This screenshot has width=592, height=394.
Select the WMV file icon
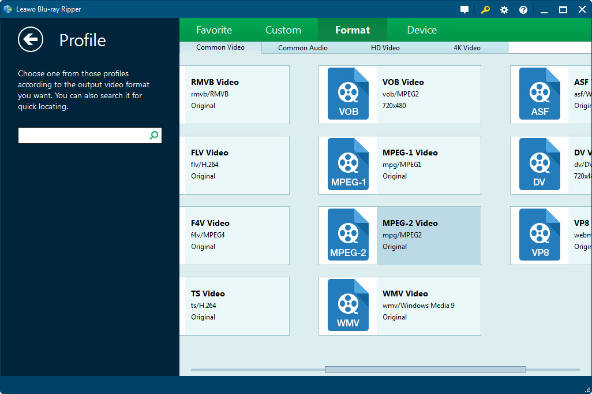(348, 306)
